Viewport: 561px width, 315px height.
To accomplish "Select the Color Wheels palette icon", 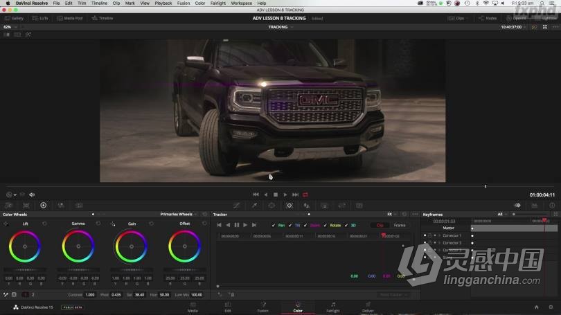I will coord(43,205).
